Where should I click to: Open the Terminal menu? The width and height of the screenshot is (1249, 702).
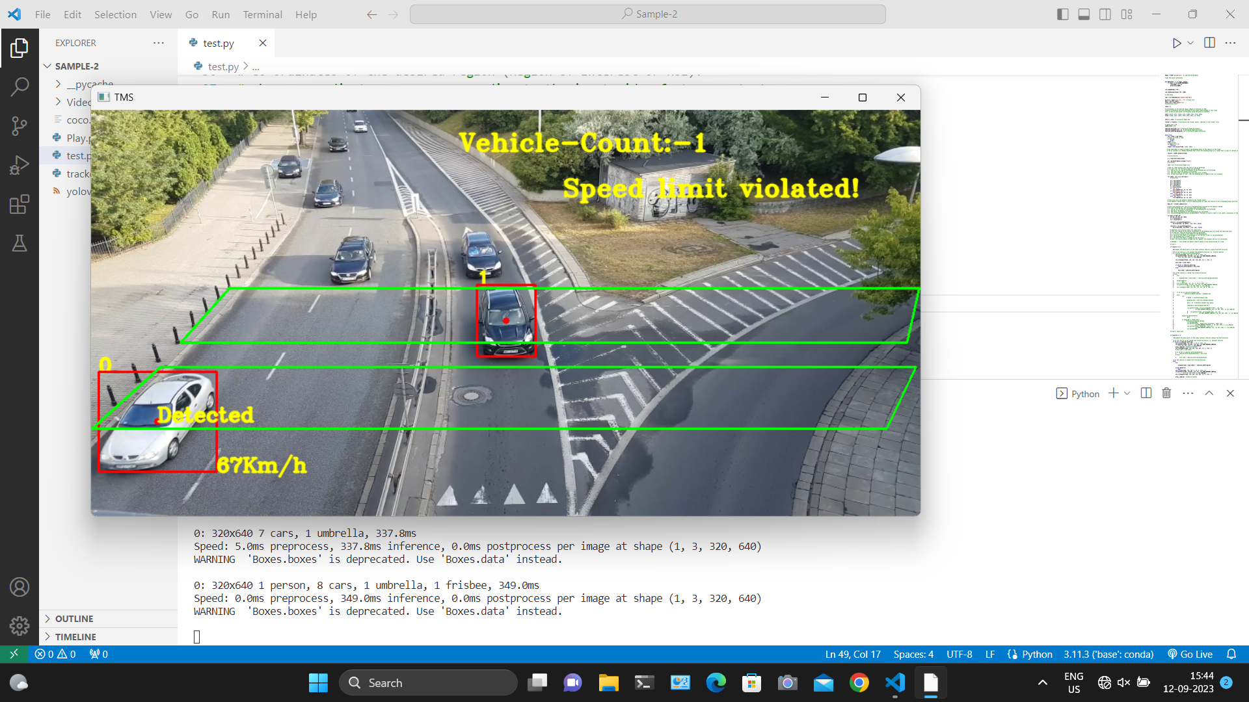(262, 14)
